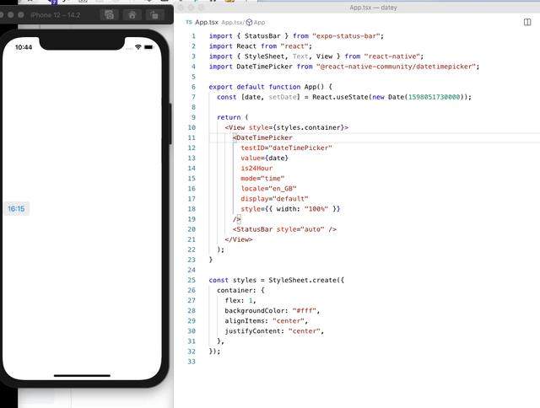Click the "expo-status-bar" import string
540x408 pixels.
point(346,35)
